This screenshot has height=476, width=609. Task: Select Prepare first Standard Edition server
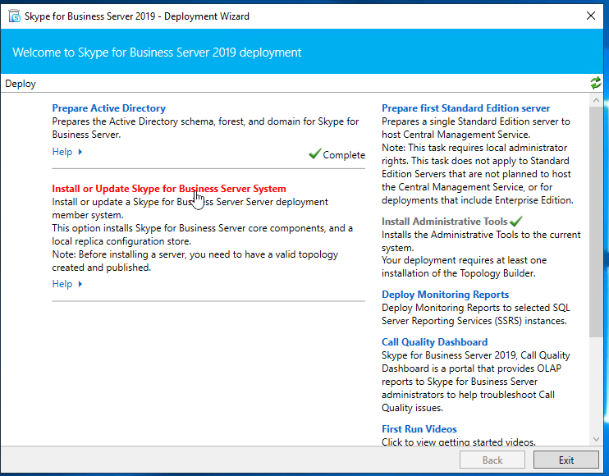click(465, 108)
